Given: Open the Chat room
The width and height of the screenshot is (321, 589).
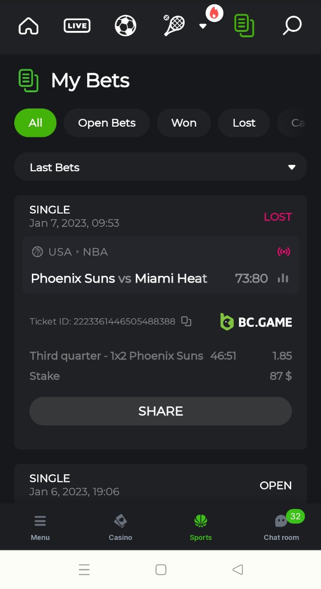Looking at the screenshot, I should (x=281, y=527).
